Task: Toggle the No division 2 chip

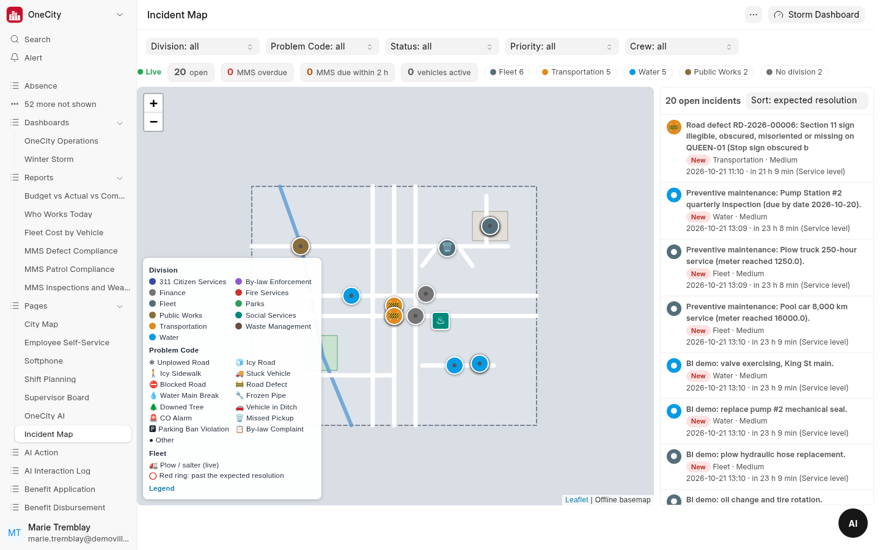Action: 794,72
